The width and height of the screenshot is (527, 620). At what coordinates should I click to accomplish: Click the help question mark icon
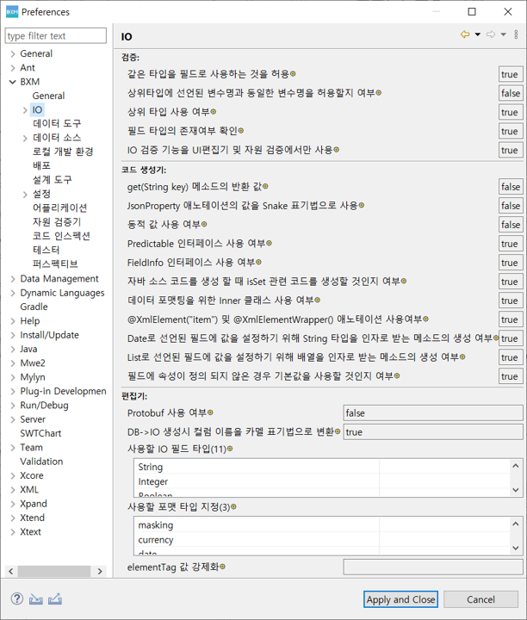tap(16, 599)
